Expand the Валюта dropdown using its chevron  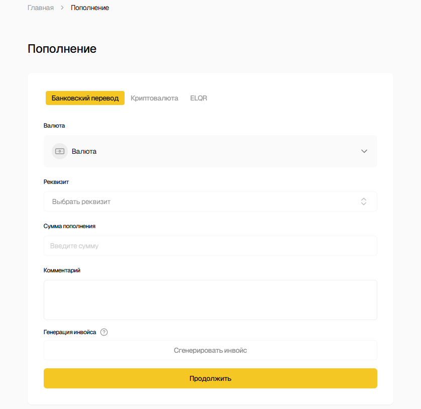point(364,151)
